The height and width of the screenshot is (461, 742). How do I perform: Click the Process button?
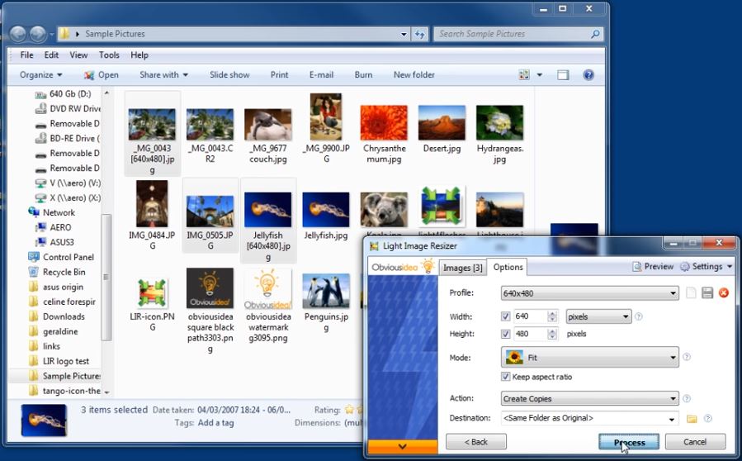pos(629,442)
